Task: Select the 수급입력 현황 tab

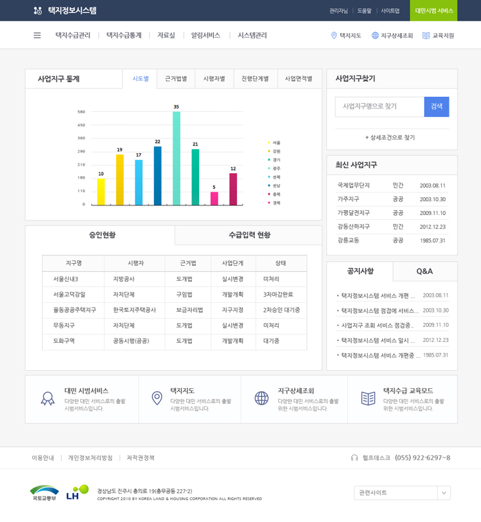Action: coord(249,235)
